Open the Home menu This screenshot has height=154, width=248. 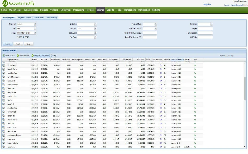coord(4,10)
